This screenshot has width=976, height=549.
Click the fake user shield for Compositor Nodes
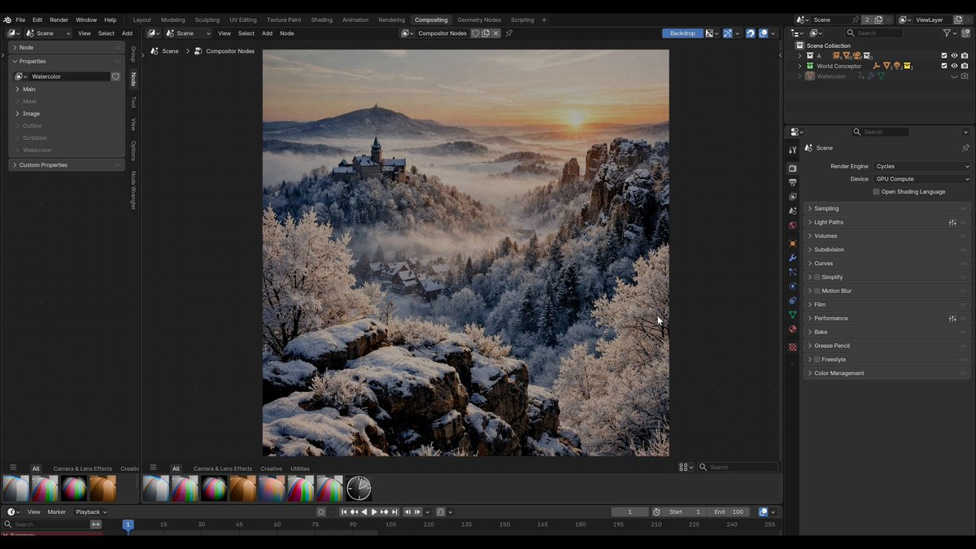(x=476, y=33)
